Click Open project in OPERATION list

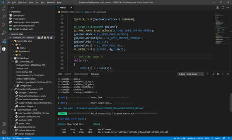tap(19, 15)
